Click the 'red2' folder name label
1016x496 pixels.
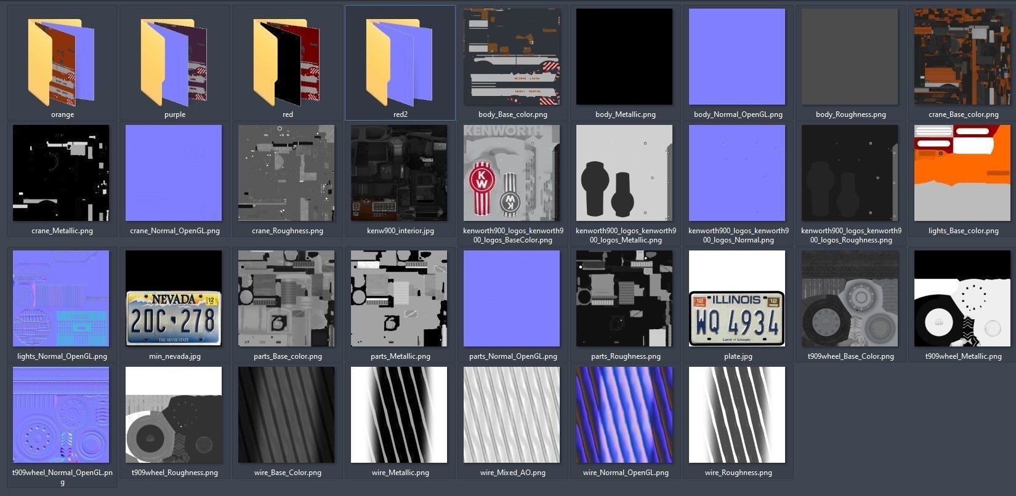coord(400,114)
